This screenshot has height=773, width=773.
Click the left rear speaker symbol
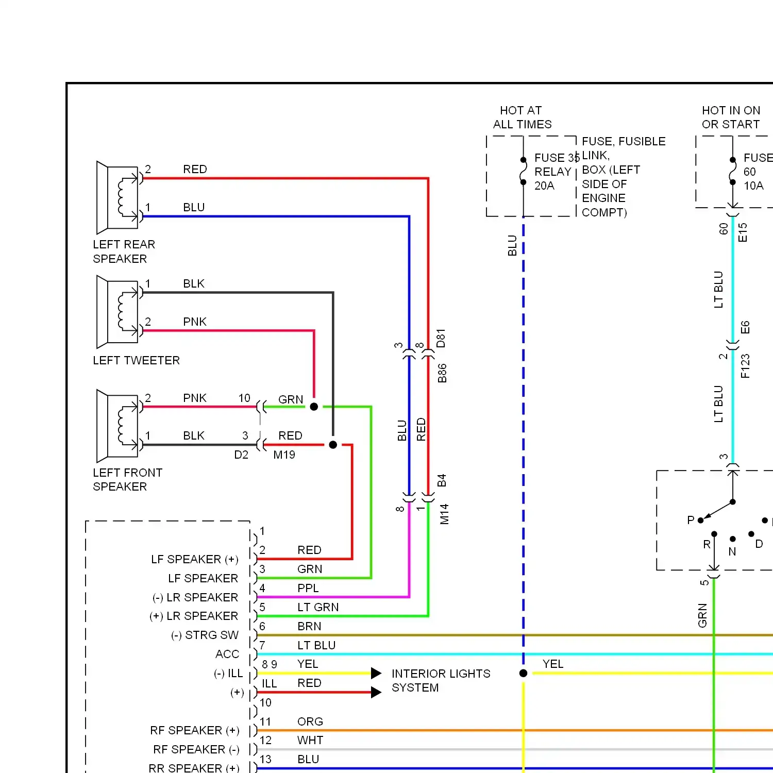[x=117, y=198]
